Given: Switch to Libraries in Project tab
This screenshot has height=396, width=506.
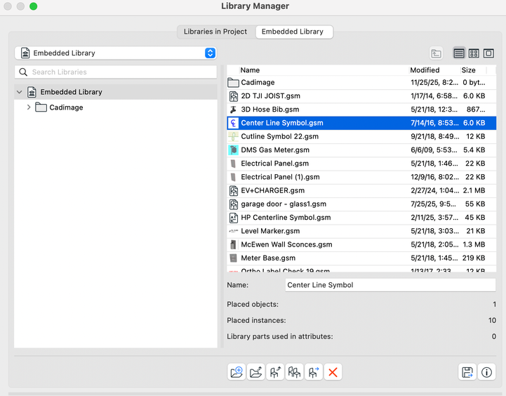Looking at the screenshot, I should tap(215, 32).
